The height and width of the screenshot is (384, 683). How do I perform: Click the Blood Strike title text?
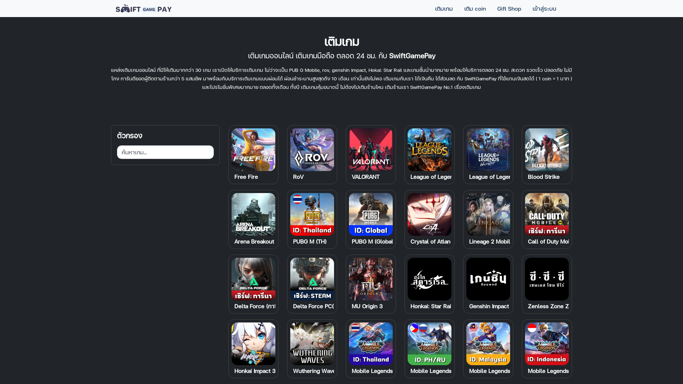click(544, 177)
